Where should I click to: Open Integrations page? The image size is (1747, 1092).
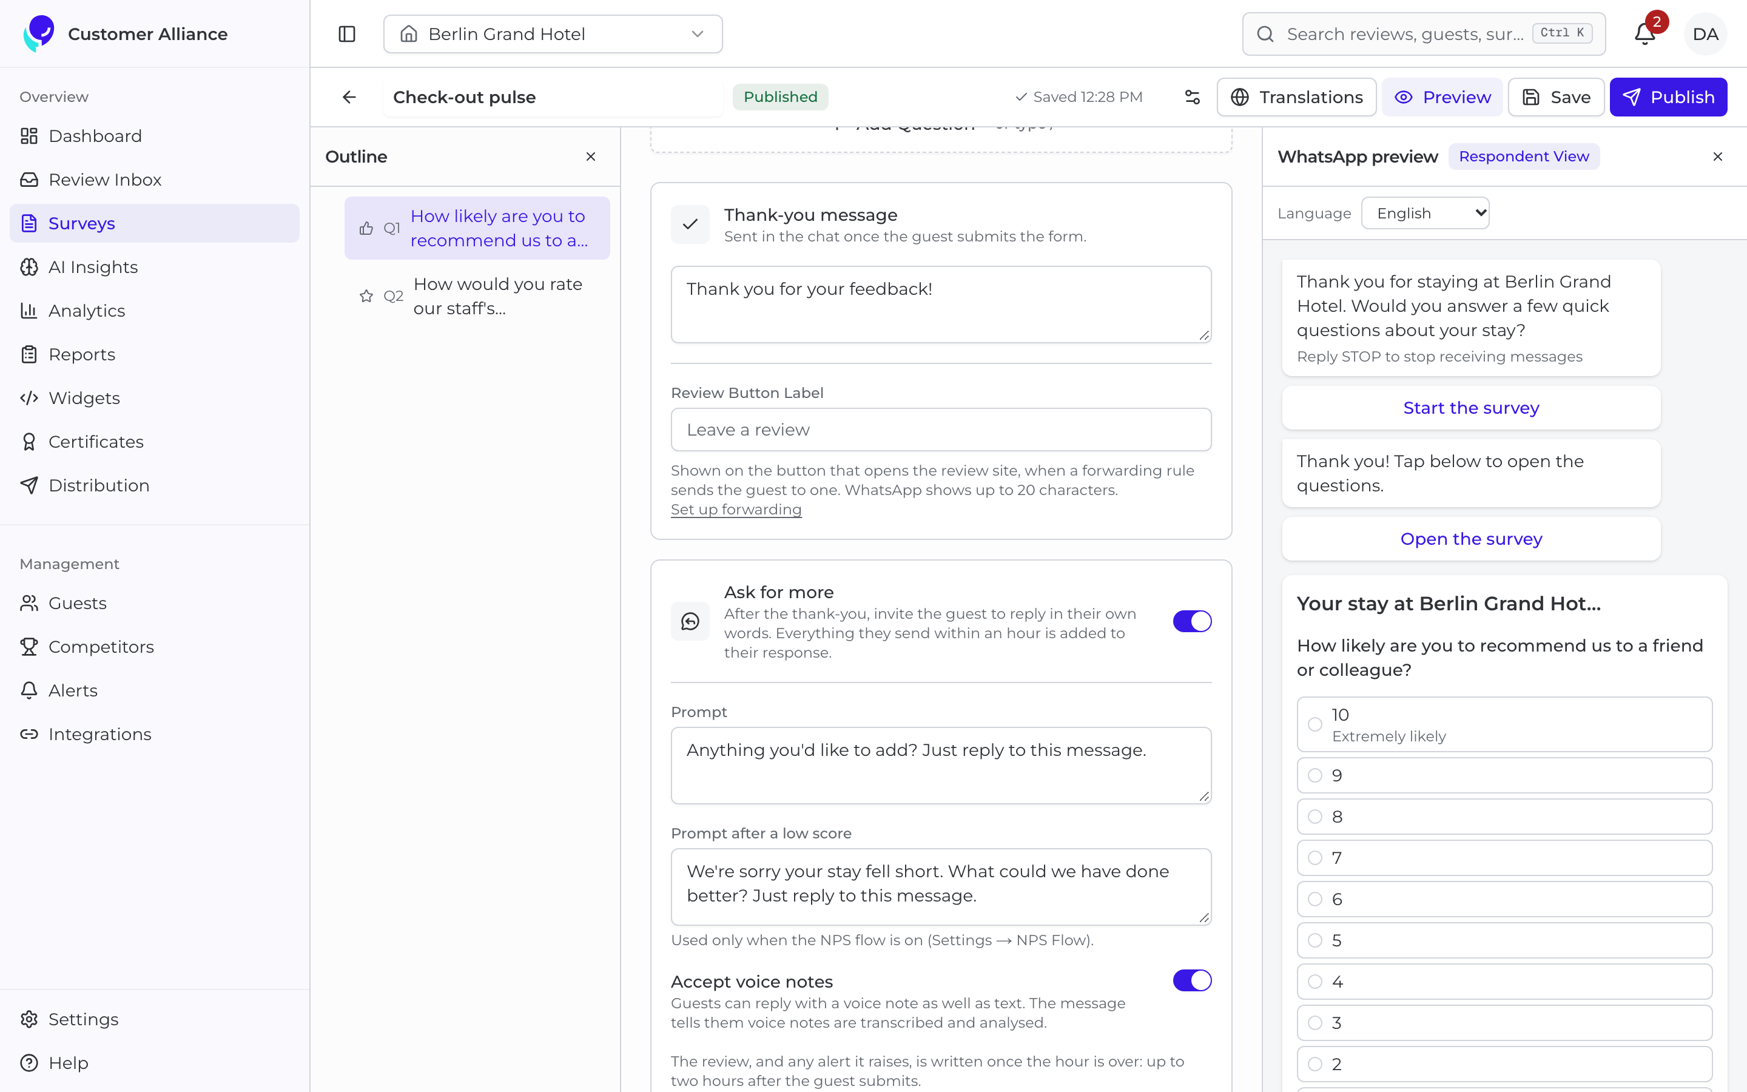[x=155, y=734]
